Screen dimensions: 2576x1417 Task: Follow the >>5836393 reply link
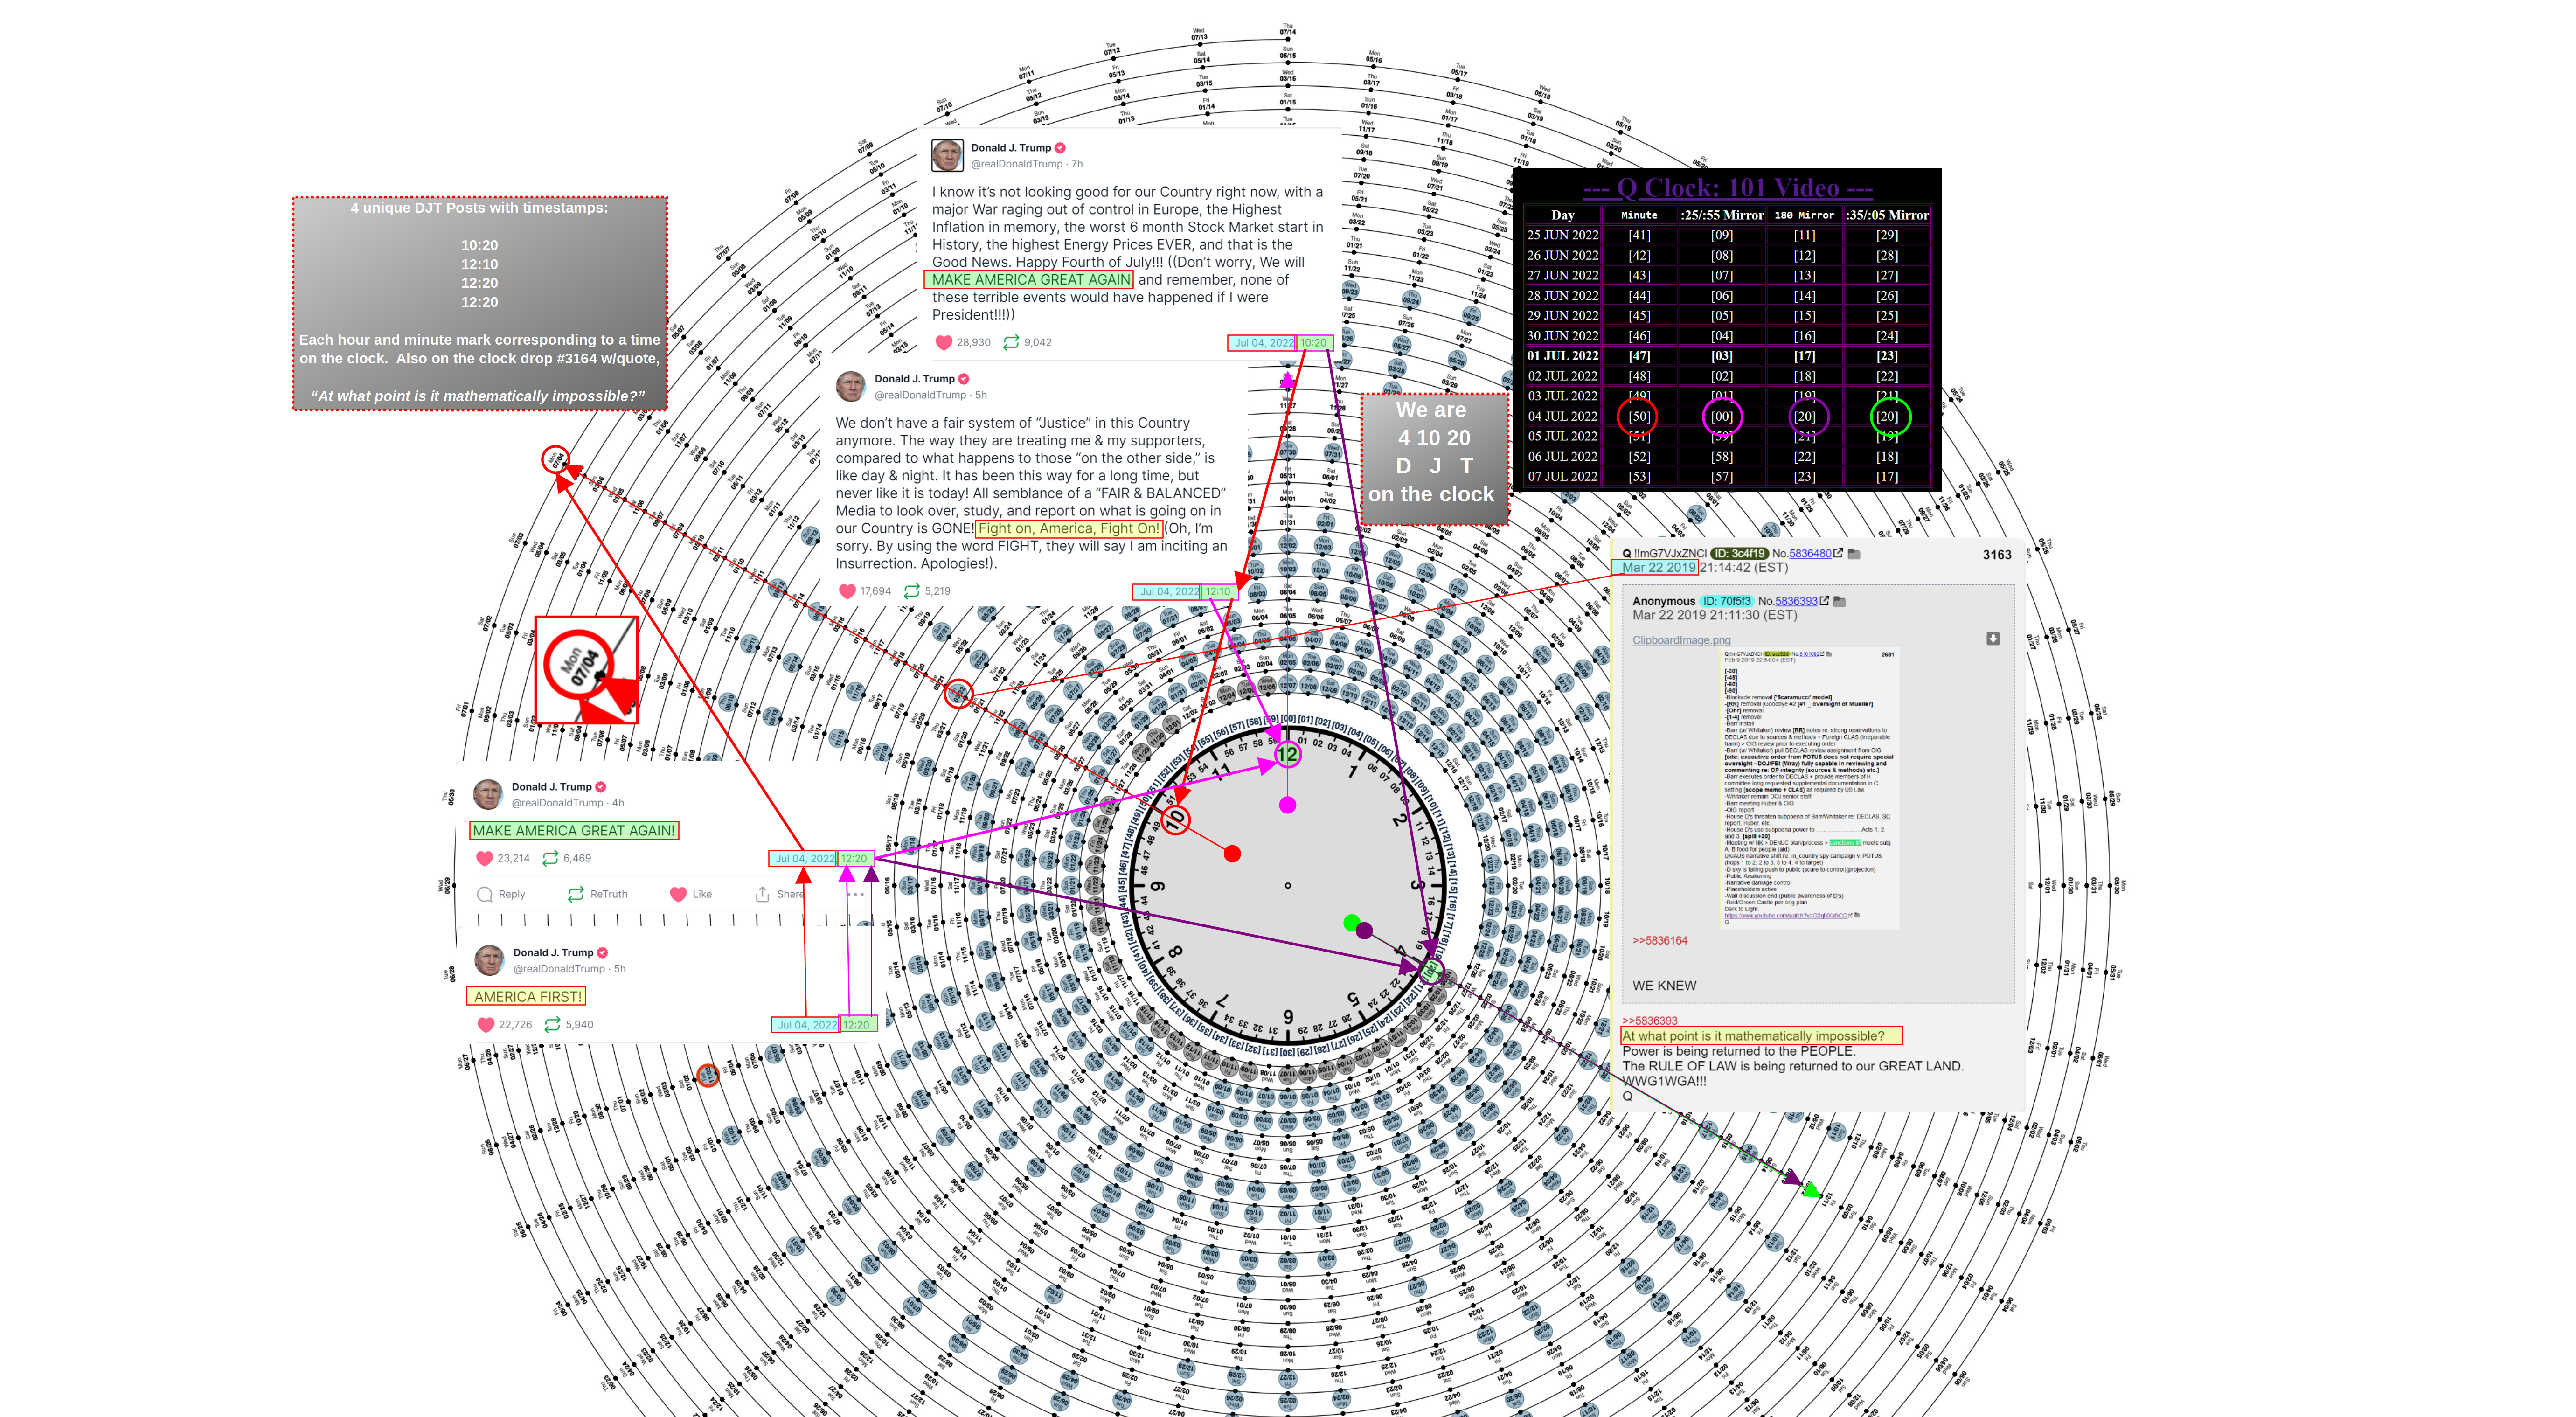tap(1650, 1021)
